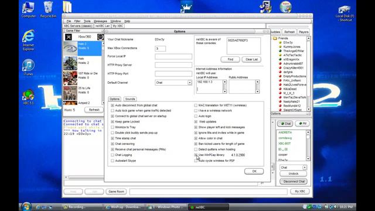Select the Halo game thumbnail
The image size is (375, 211).
(x=70, y=63)
